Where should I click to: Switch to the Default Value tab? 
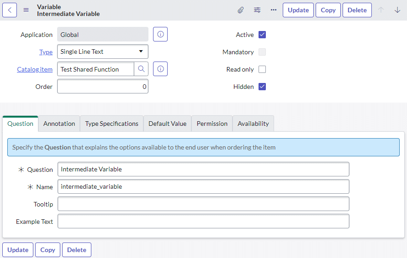point(168,124)
